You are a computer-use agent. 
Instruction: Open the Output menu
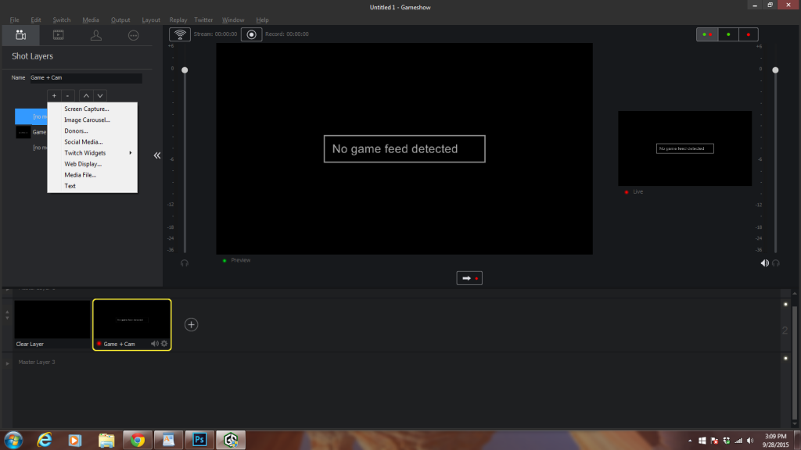point(120,20)
